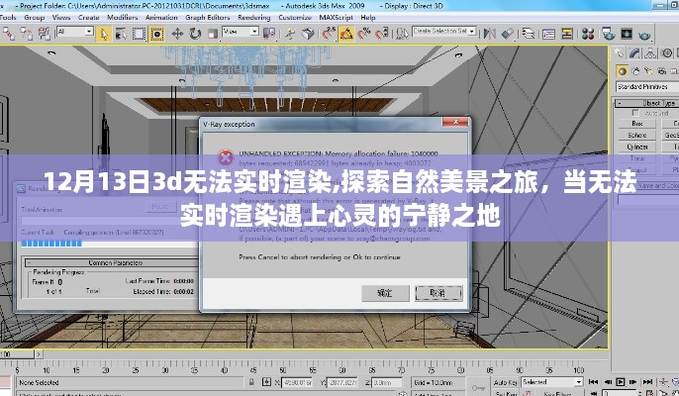The height and width of the screenshot is (396, 679).
Task: Open the Graph Editors menu
Action: click(208, 18)
